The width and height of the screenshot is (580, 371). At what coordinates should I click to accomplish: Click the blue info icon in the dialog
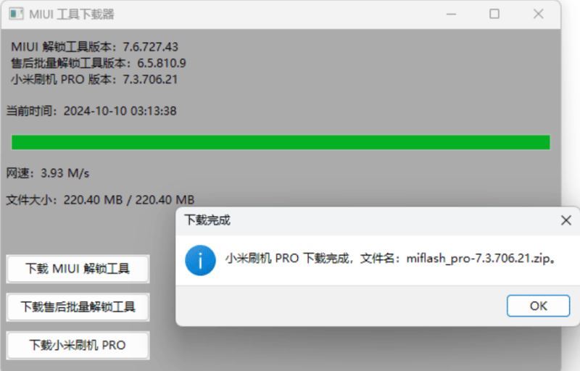201,261
